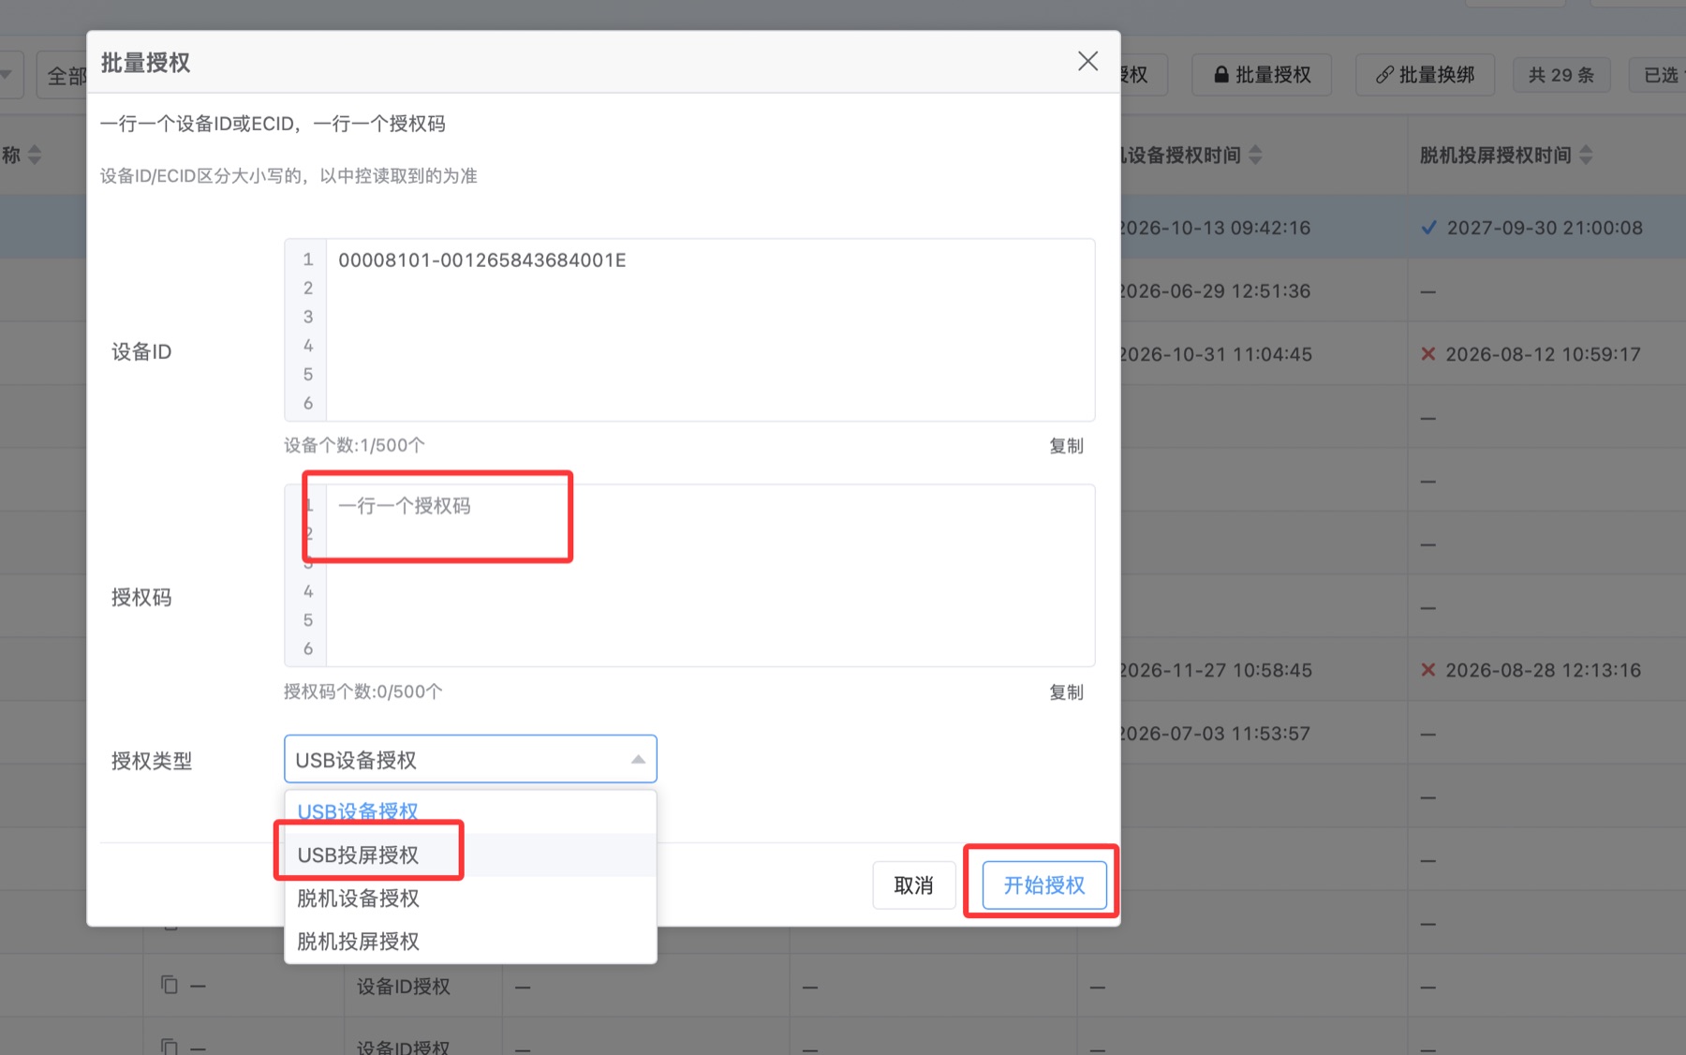Click the 批量换绑 link button in the toolbar
1686x1055 pixels.
1425,75
